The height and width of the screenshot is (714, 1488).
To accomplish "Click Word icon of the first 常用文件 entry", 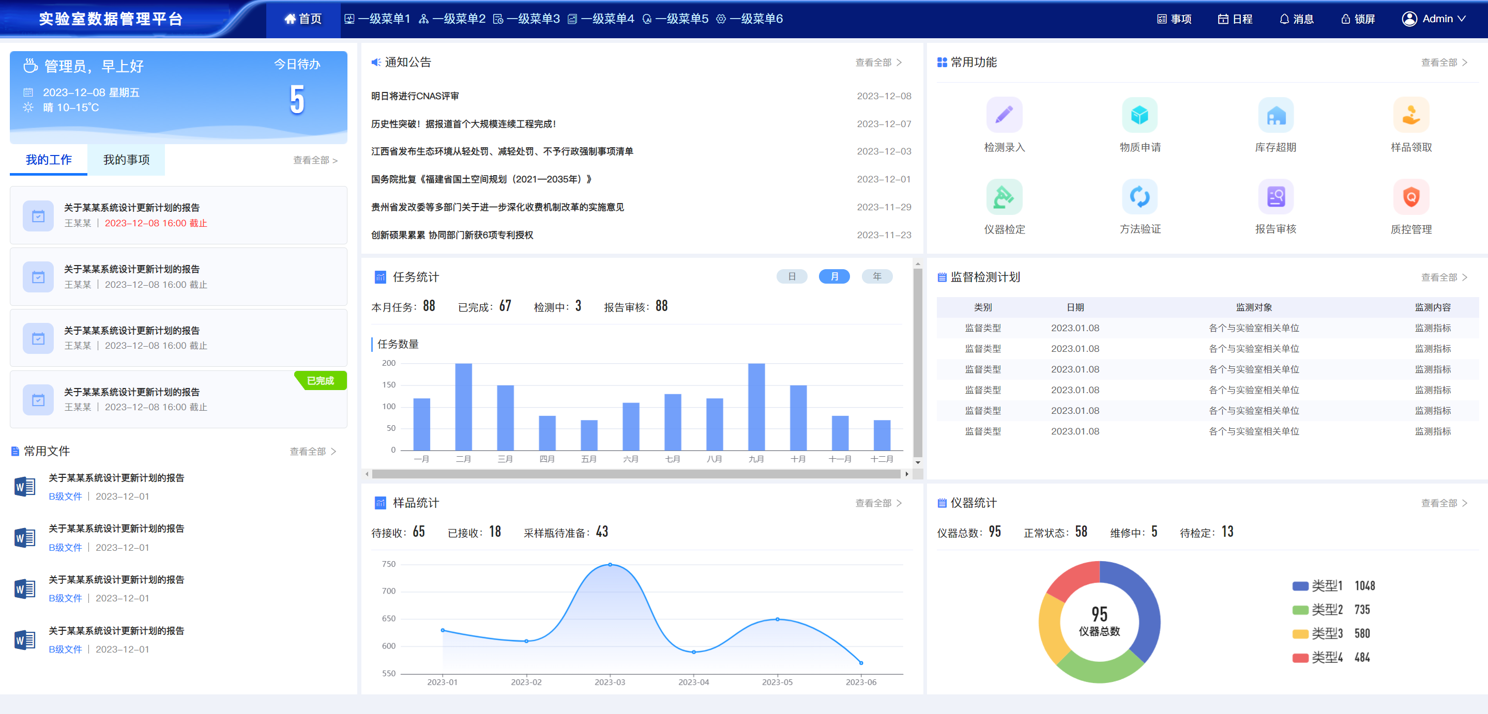I will [x=25, y=487].
